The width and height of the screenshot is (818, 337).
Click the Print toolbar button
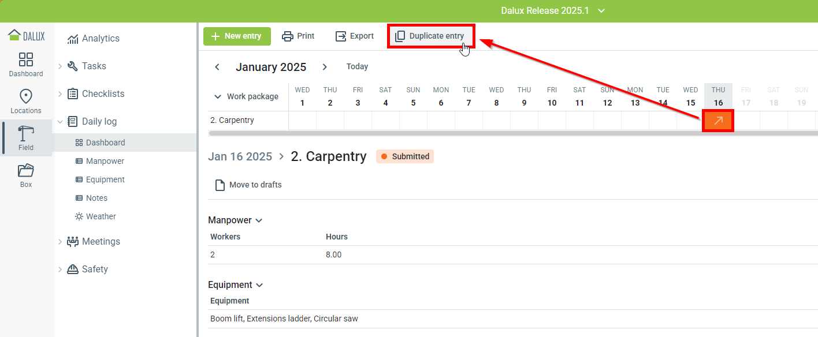click(x=298, y=36)
